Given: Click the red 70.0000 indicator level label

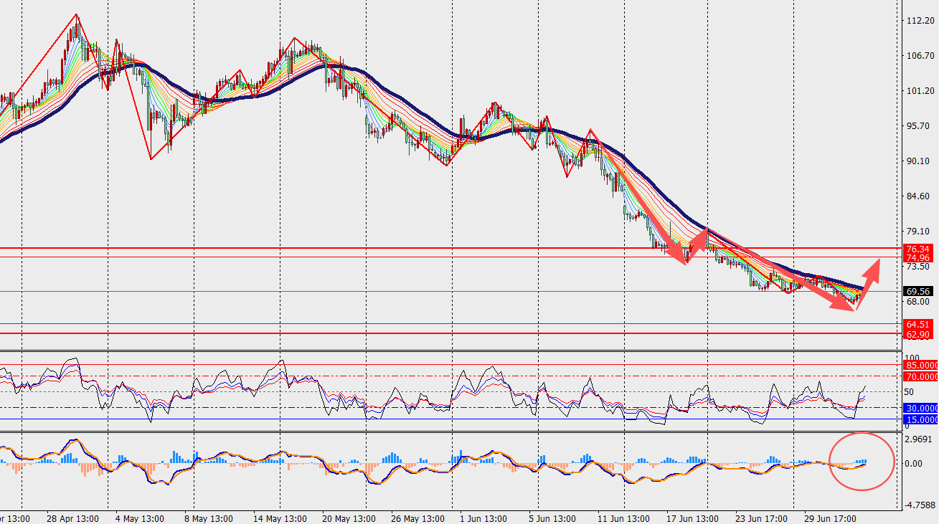Looking at the screenshot, I should click(920, 376).
